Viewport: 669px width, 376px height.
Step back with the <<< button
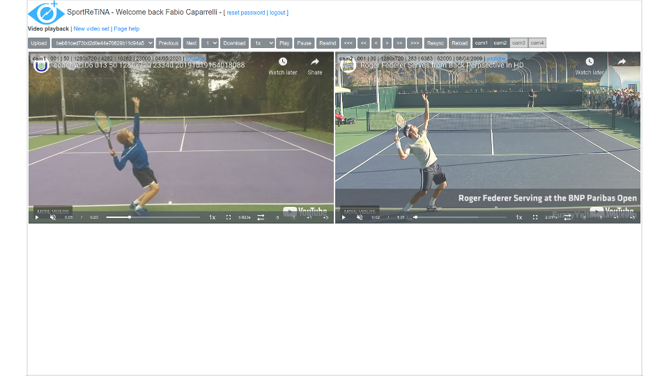348,43
